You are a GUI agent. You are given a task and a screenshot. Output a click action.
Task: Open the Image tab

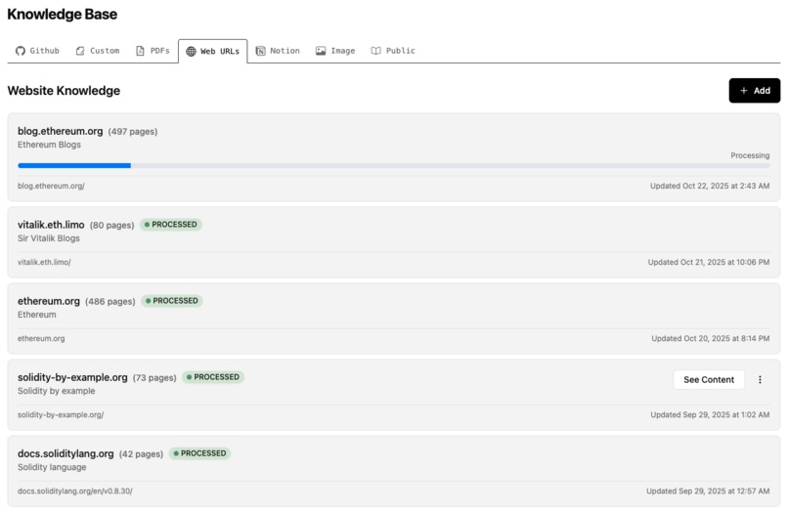[x=335, y=51]
